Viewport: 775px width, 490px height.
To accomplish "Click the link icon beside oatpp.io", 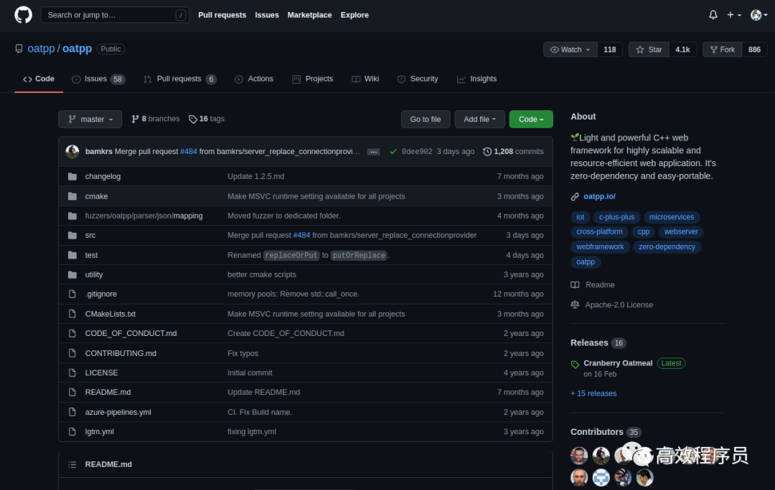I will click(x=575, y=196).
